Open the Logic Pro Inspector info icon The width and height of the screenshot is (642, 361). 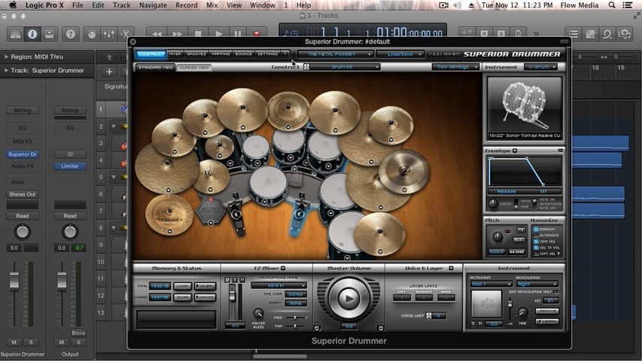(32, 34)
